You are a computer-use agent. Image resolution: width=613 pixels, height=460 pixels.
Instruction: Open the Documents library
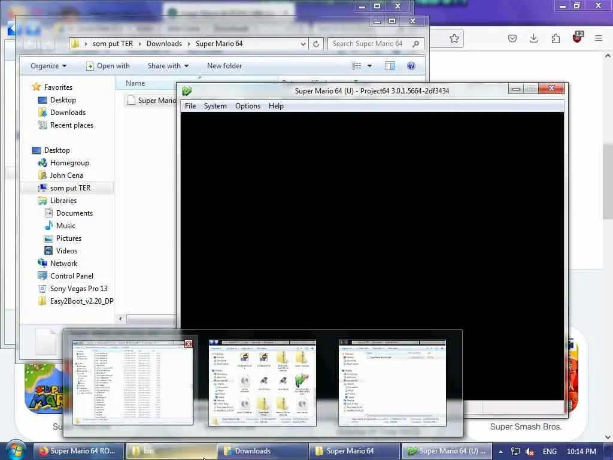pos(74,213)
